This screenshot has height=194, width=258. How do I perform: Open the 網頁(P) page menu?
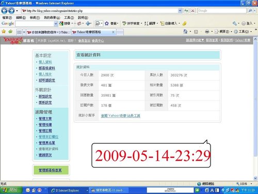coord(223,32)
